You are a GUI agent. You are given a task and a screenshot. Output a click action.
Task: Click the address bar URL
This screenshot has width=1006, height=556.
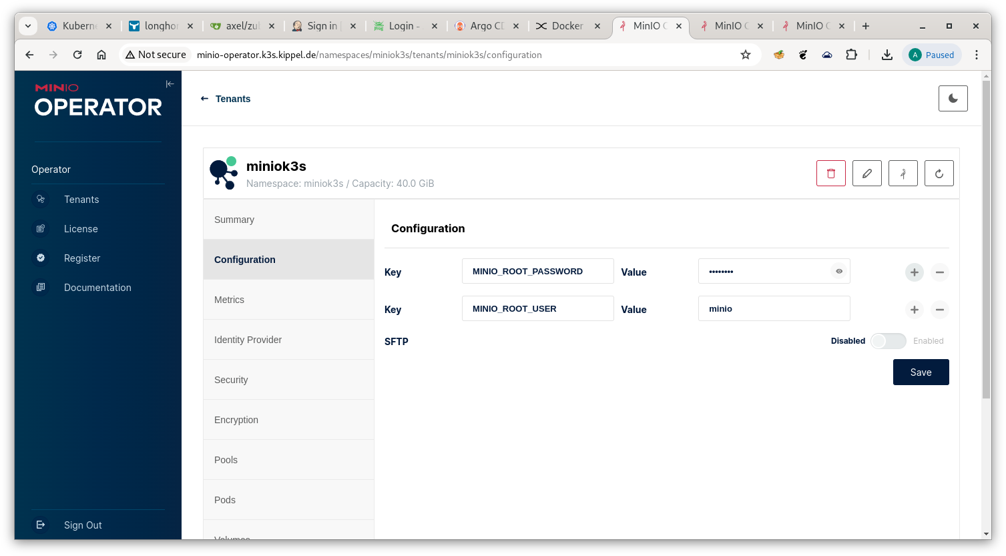click(x=369, y=55)
